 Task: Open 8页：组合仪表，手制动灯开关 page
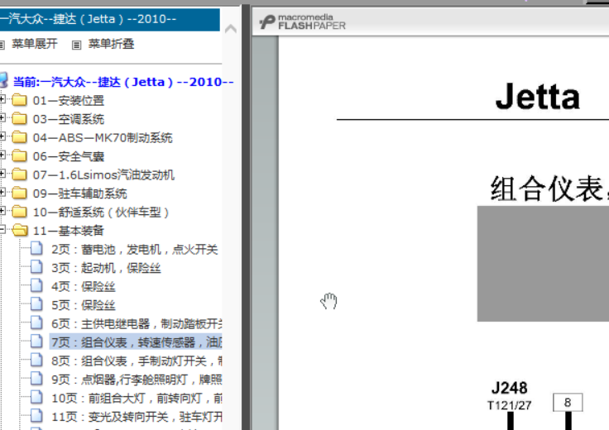137,361
